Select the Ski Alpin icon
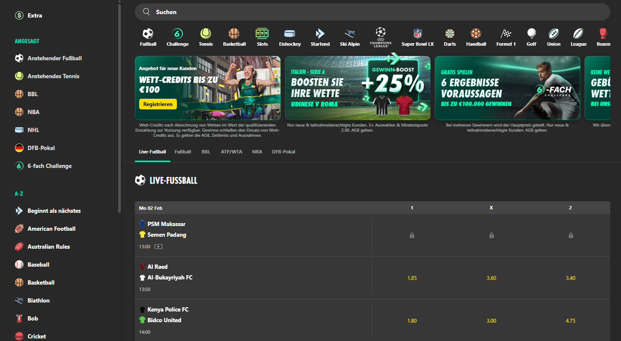The height and width of the screenshot is (341, 621). (x=350, y=33)
